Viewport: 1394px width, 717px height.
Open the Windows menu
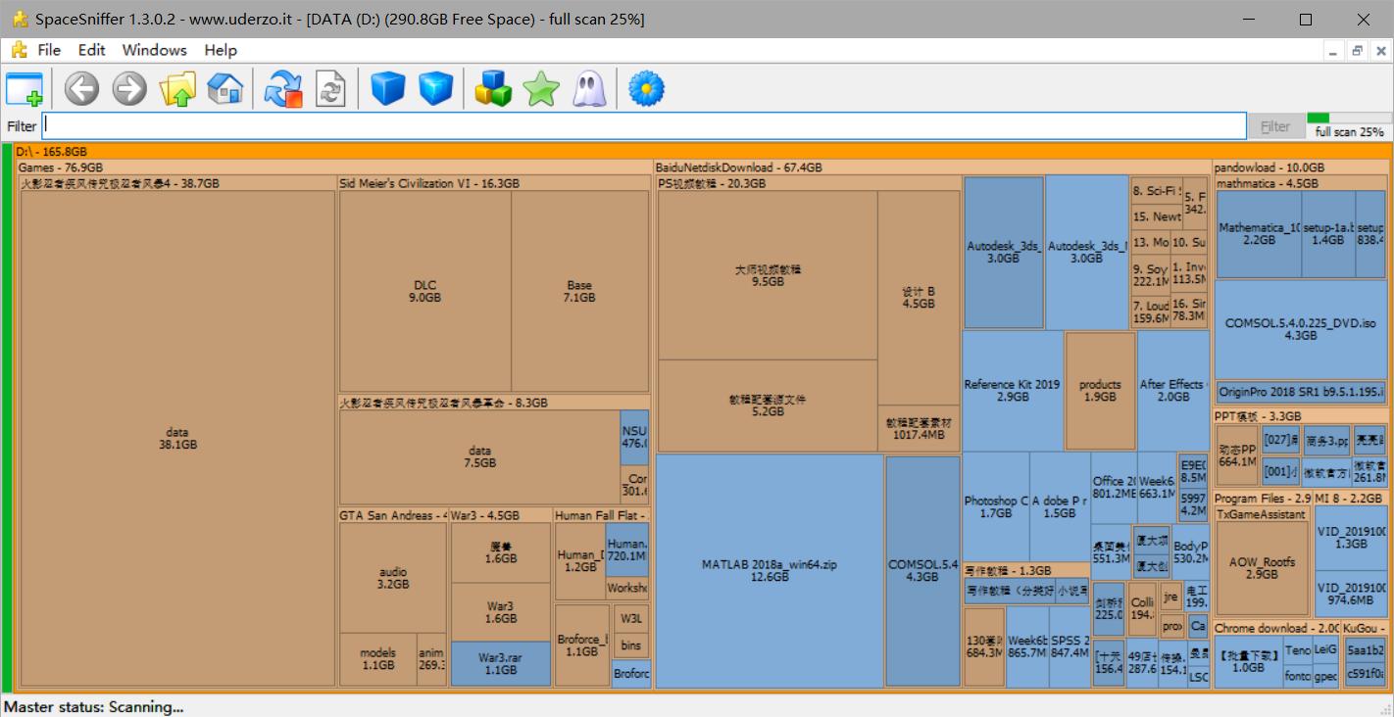pyautogui.click(x=153, y=50)
